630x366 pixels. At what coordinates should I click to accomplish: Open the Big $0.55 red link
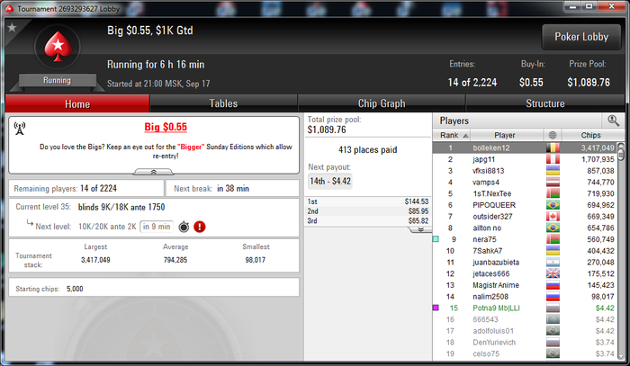(x=166, y=127)
